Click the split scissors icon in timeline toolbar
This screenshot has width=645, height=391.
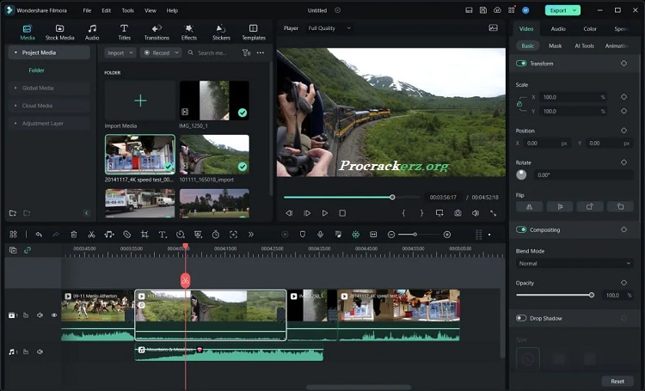pos(91,235)
